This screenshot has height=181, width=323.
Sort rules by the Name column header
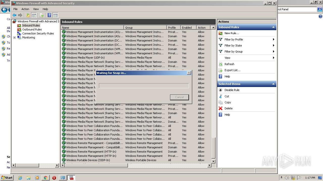(92, 28)
